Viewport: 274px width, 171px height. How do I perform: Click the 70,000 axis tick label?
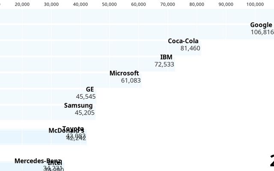click(168, 4)
